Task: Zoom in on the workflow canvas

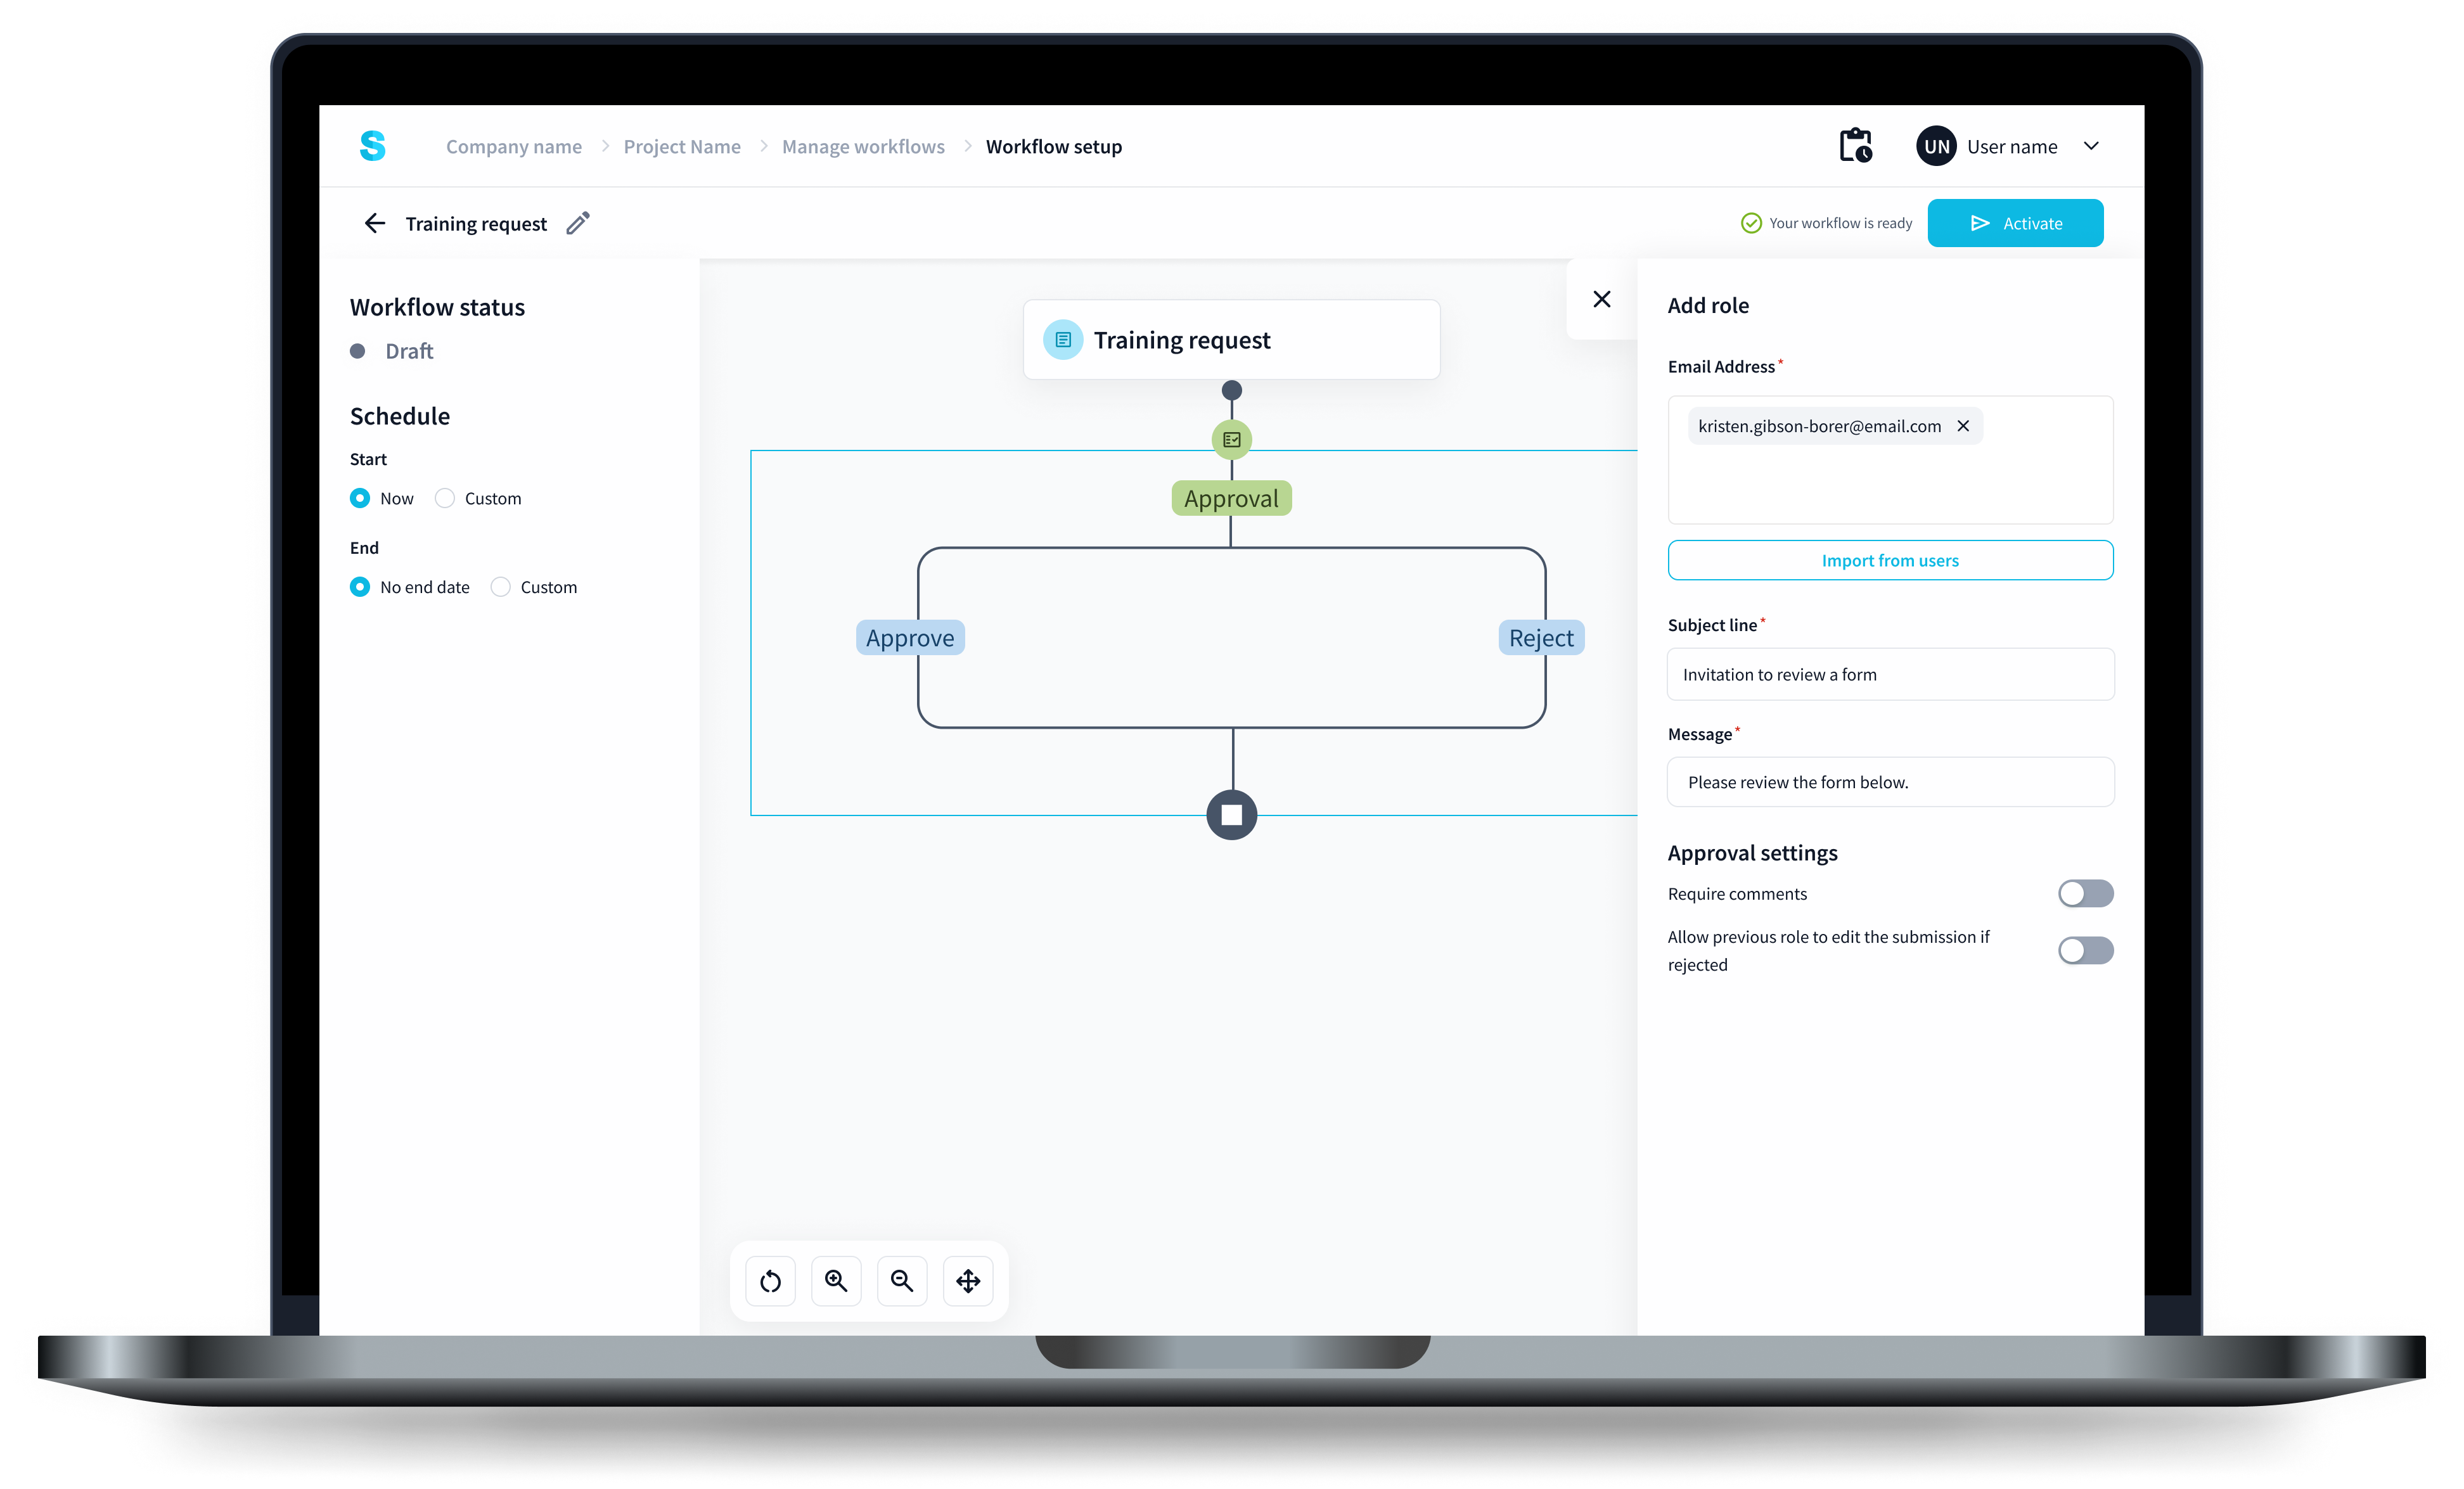Action: pyautogui.click(x=836, y=1281)
